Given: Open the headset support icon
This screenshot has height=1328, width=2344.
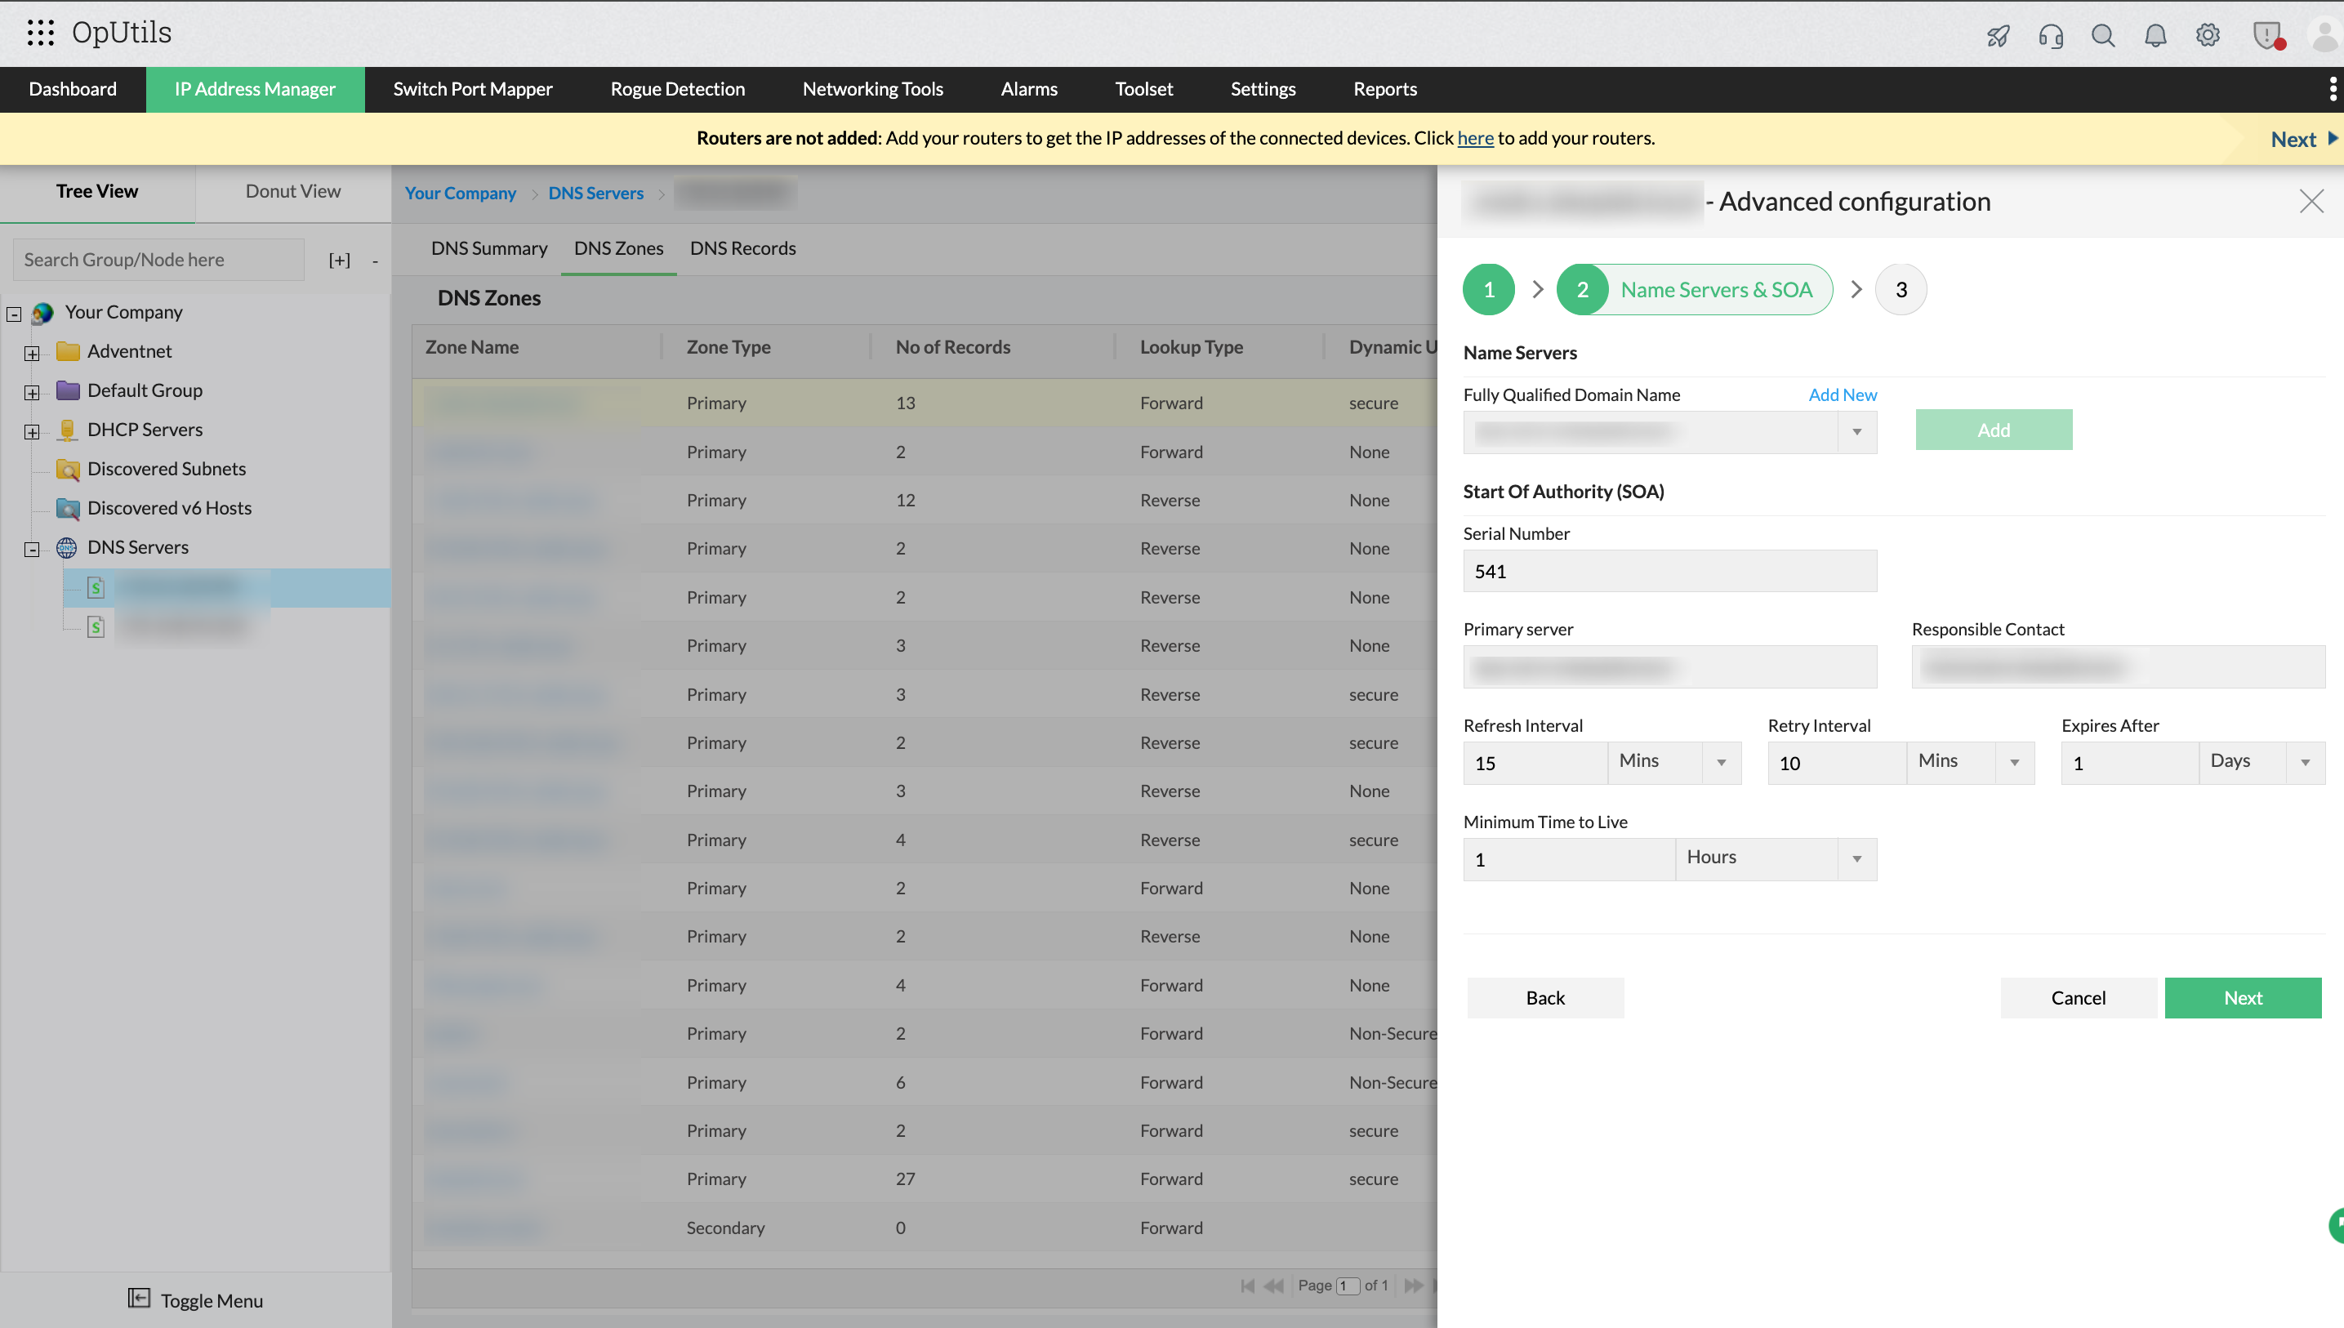Looking at the screenshot, I should tap(2050, 36).
